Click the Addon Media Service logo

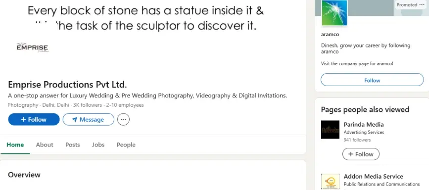(x=330, y=182)
